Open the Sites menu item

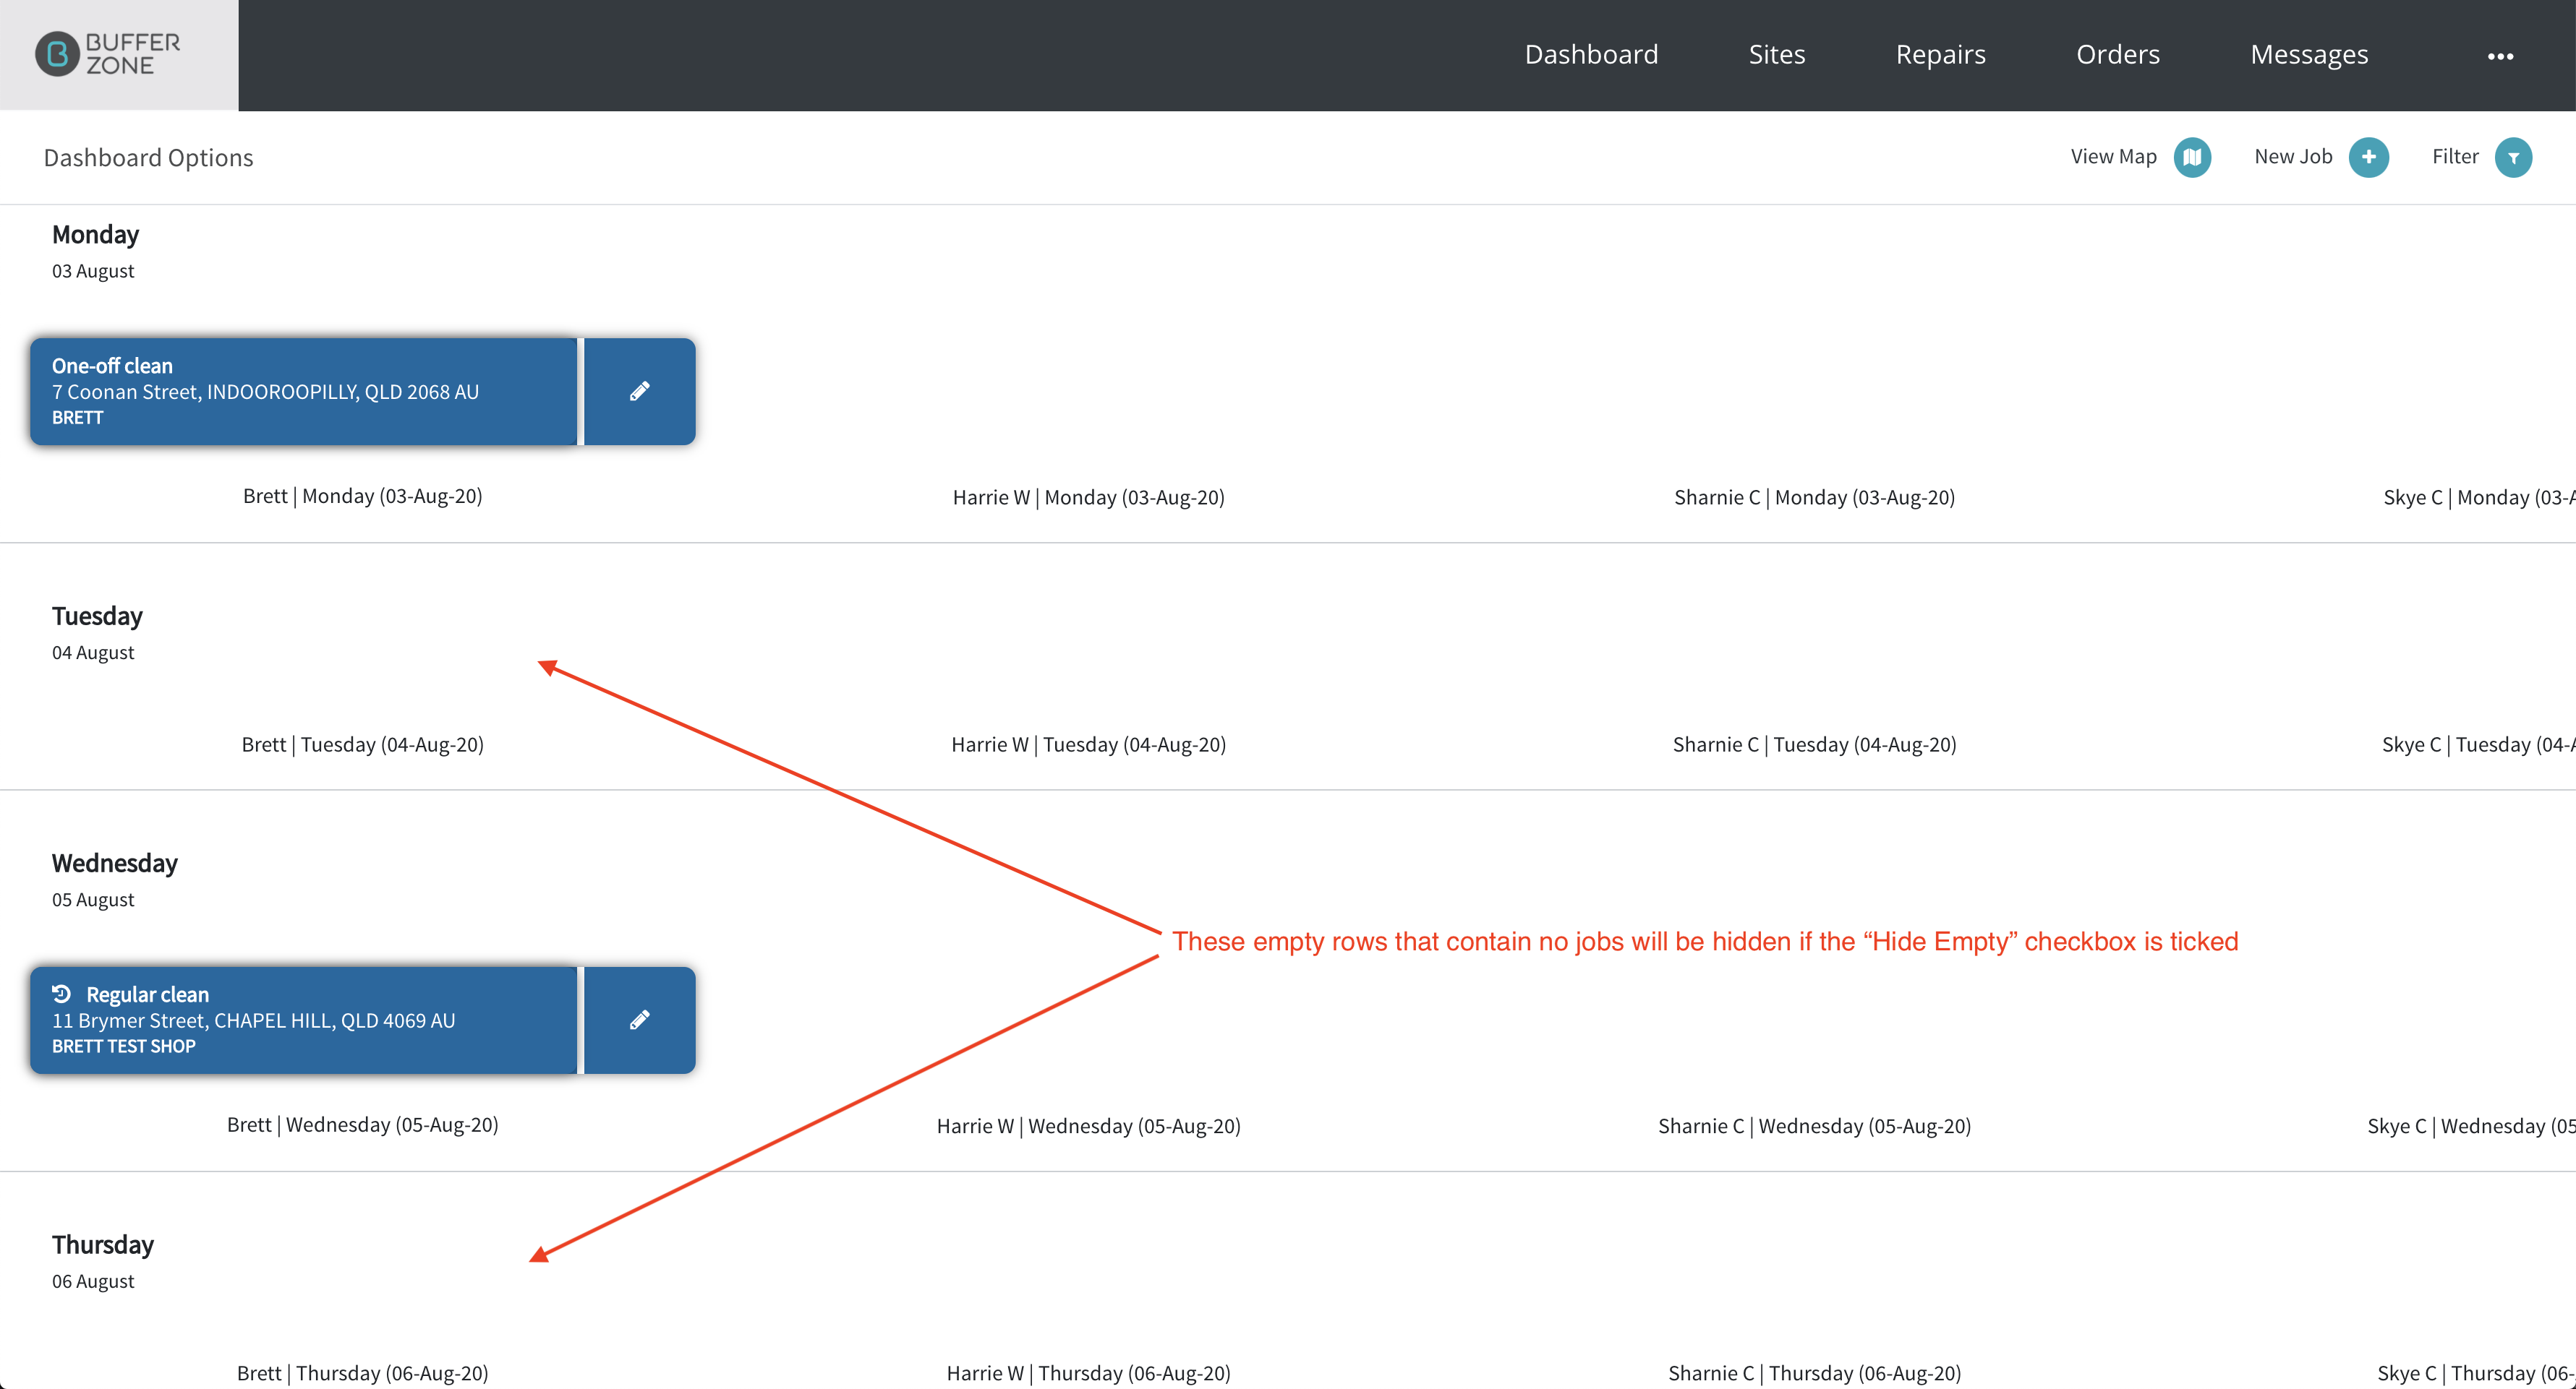[x=1777, y=54]
